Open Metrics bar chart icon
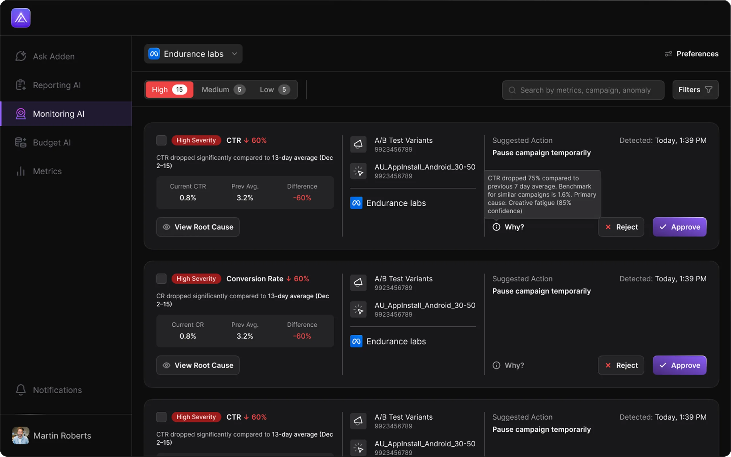Screen dimensions: 731x457 pos(21,171)
